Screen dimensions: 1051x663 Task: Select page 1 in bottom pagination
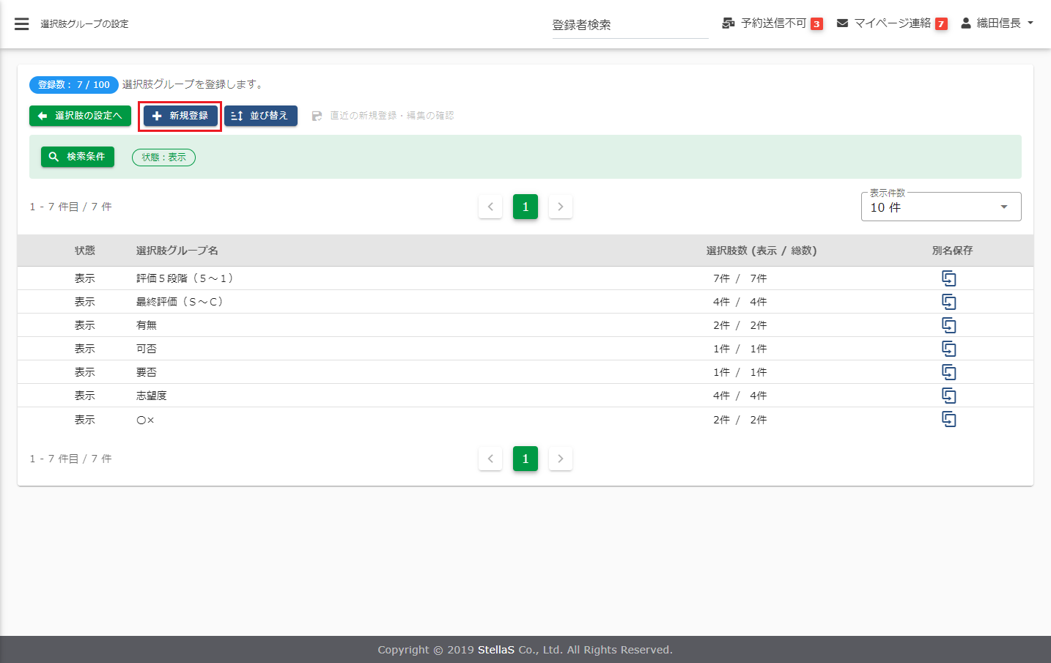(525, 459)
